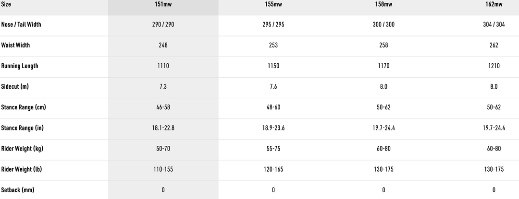
Task: Click the 290 / 290 nose width cell
Action: [163, 24]
